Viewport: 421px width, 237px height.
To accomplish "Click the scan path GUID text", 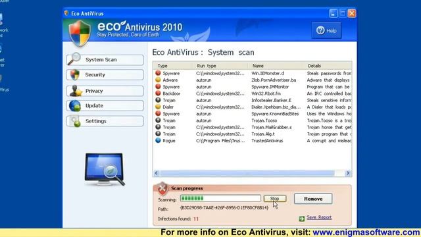I will pos(224,208).
